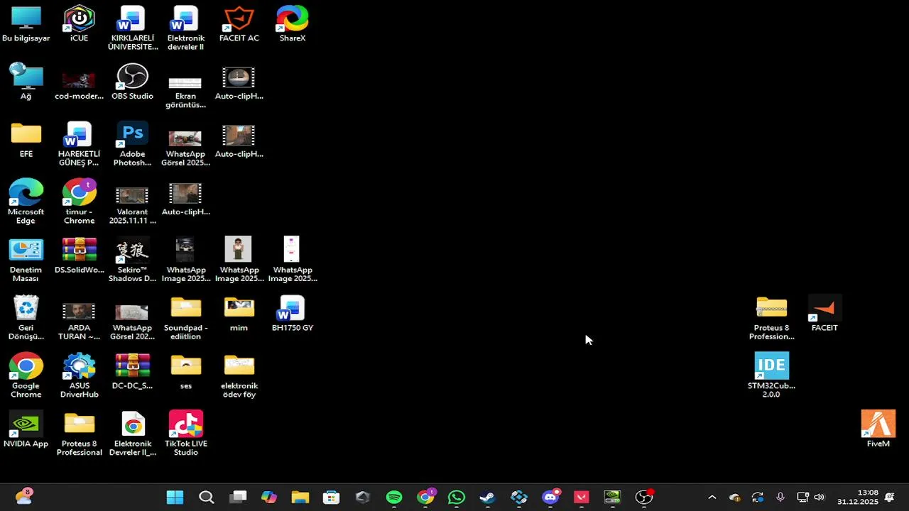Launch Copilot from the taskbar
This screenshot has height=511, width=909.
pyautogui.click(x=269, y=498)
